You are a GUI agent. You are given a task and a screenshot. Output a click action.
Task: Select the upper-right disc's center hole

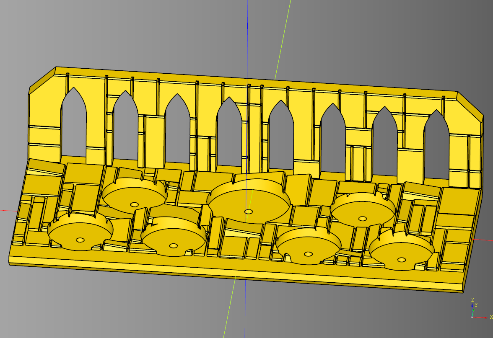[x=362, y=218]
